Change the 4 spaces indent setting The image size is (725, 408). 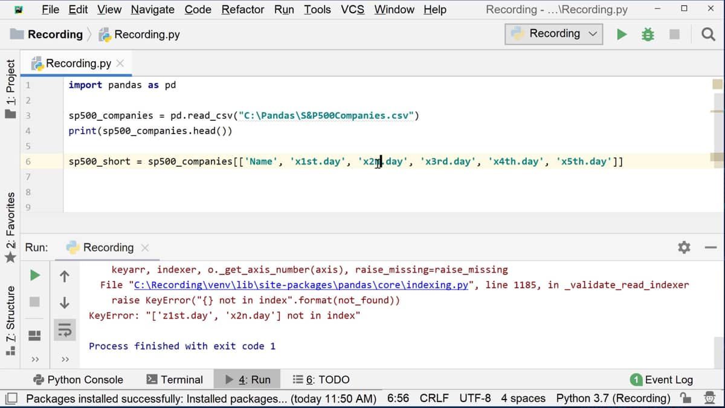click(523, 398)
